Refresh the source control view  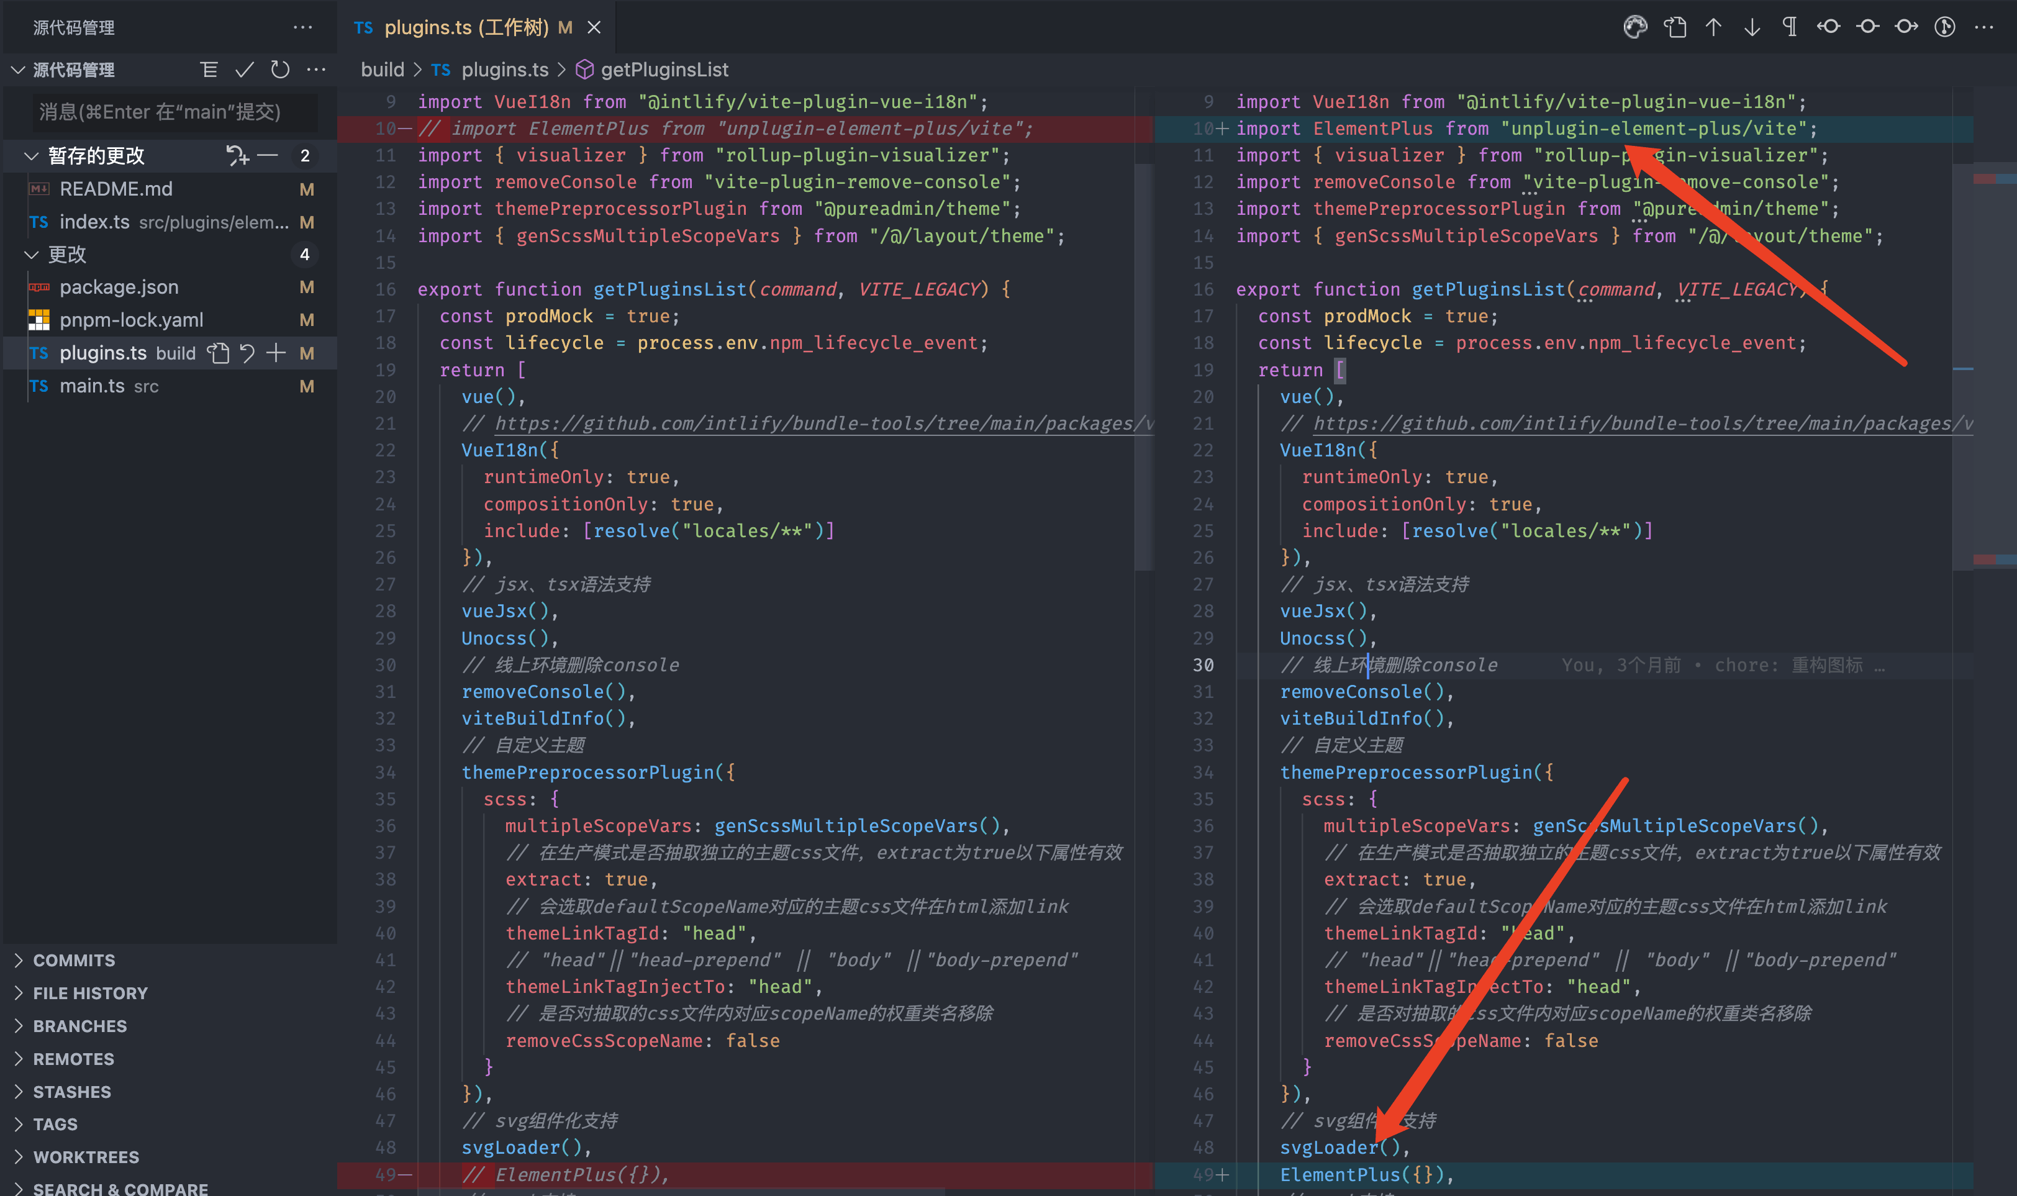point(279,70)
